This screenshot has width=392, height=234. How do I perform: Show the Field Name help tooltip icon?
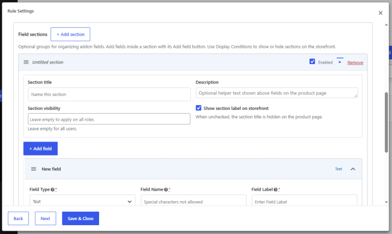click(166, 189)
